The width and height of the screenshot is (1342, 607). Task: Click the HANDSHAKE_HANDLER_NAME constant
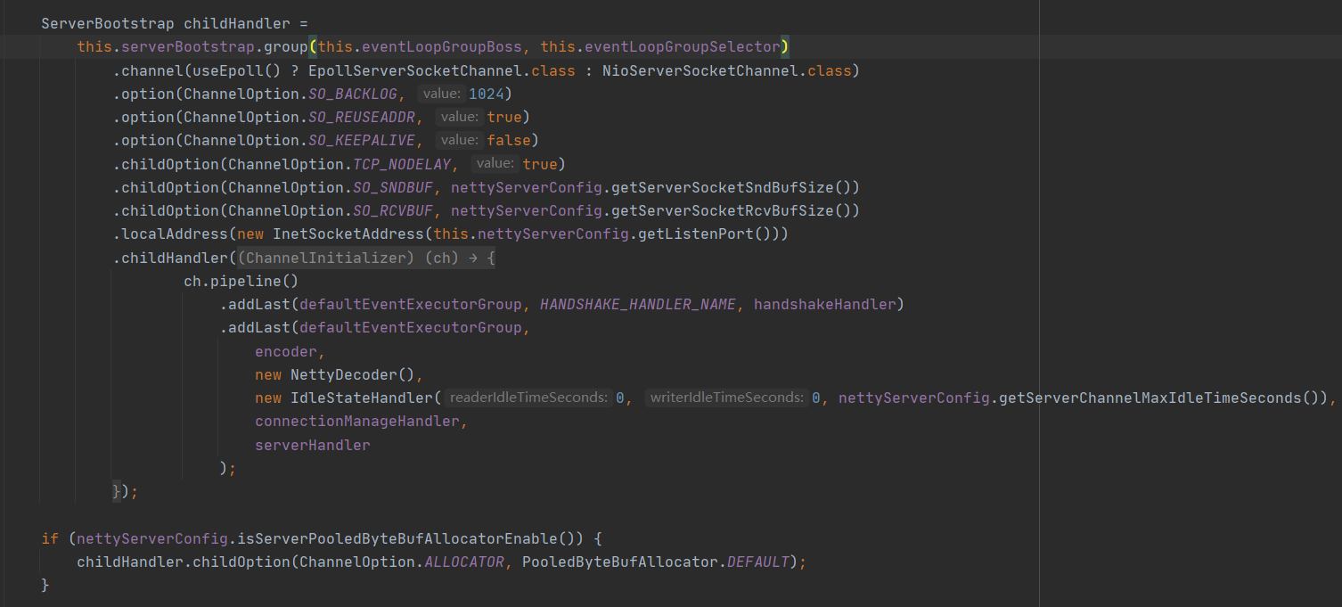point(637,304)
